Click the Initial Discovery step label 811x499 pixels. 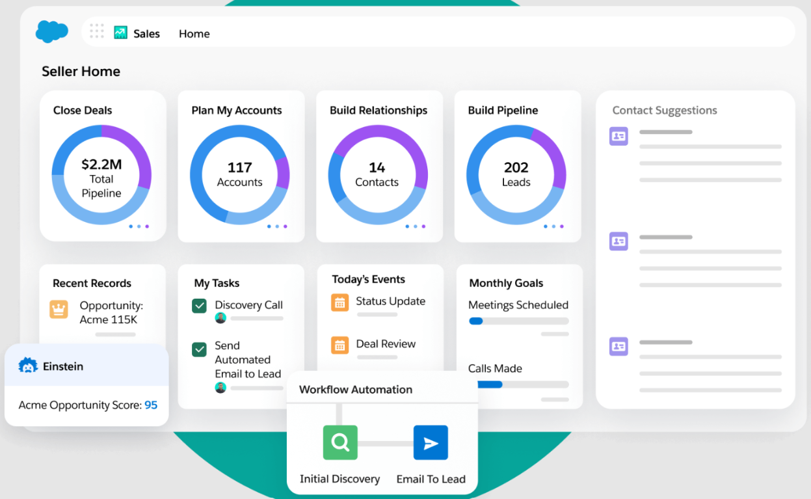tap(339, 479)
